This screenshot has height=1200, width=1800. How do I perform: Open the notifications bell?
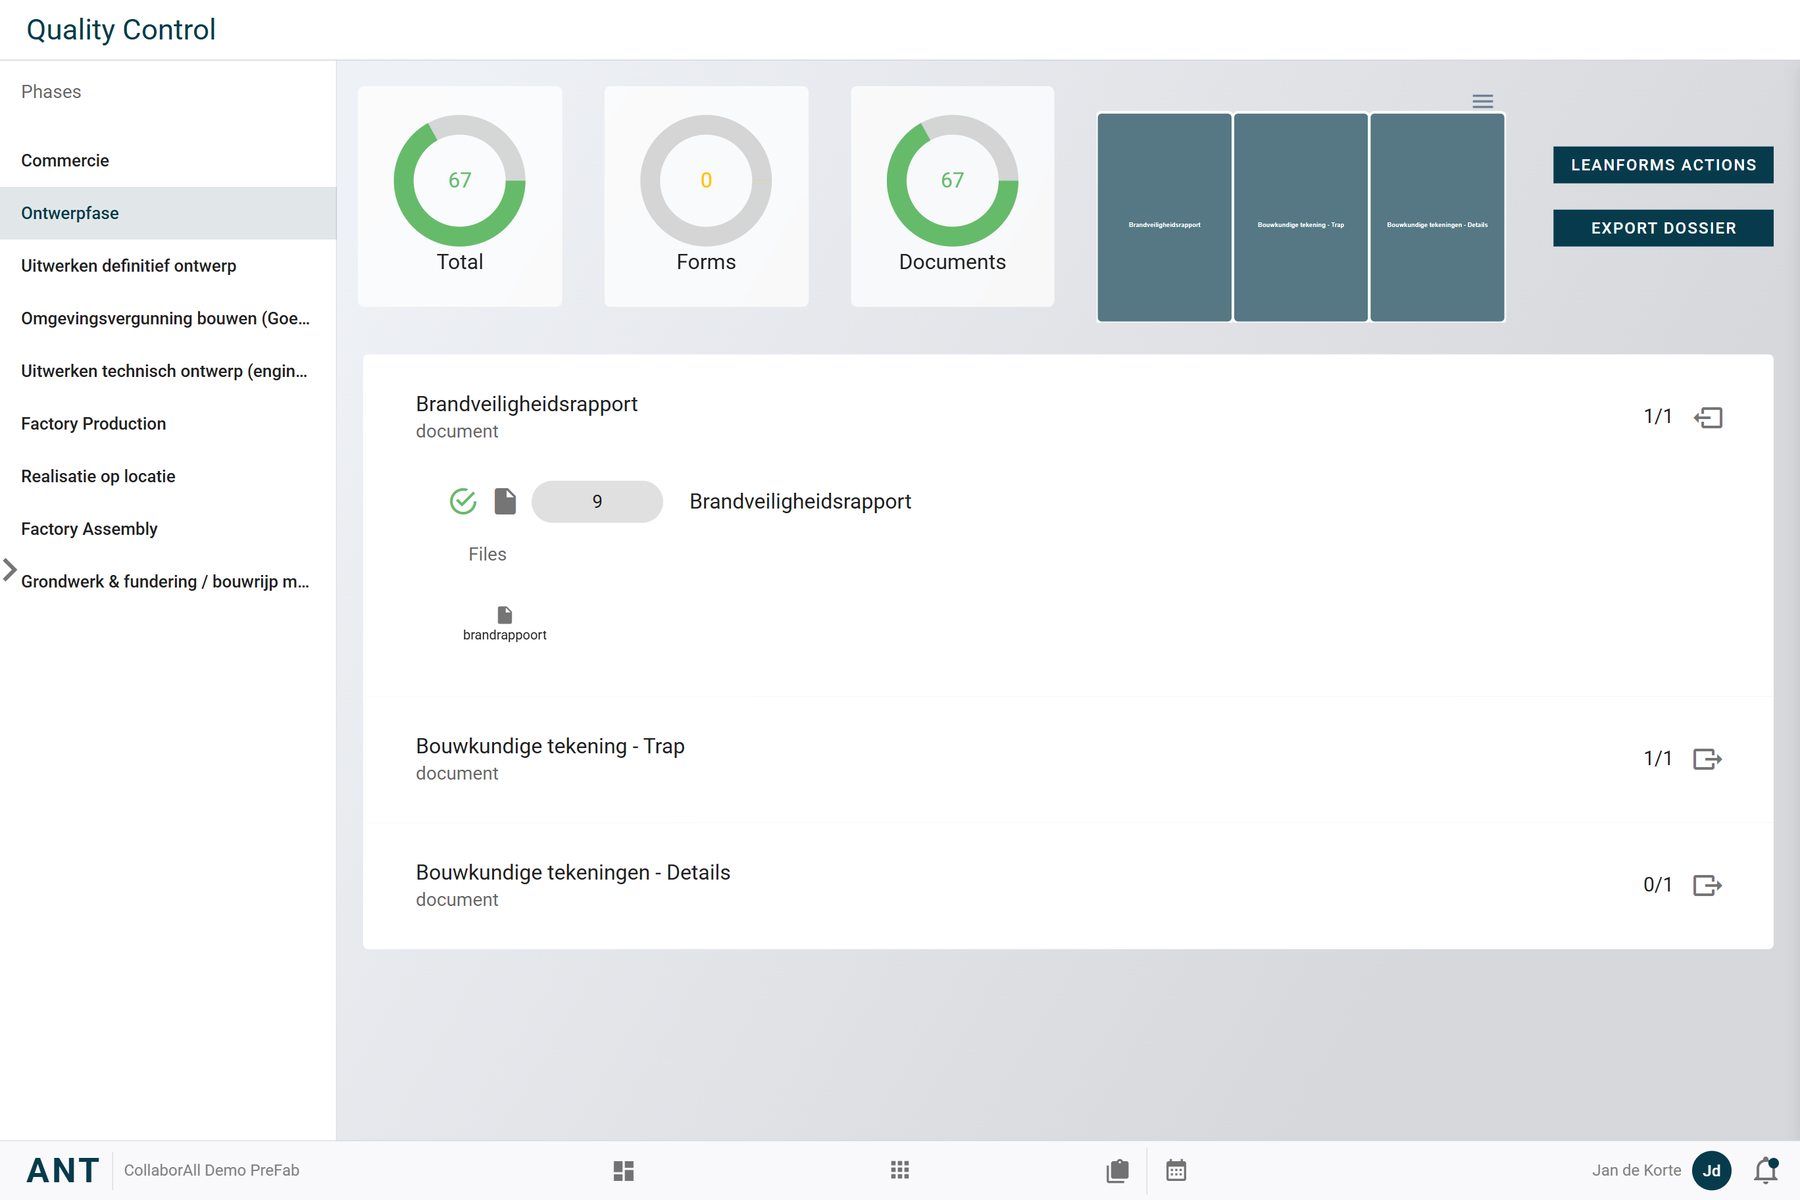(1766, 1170)
